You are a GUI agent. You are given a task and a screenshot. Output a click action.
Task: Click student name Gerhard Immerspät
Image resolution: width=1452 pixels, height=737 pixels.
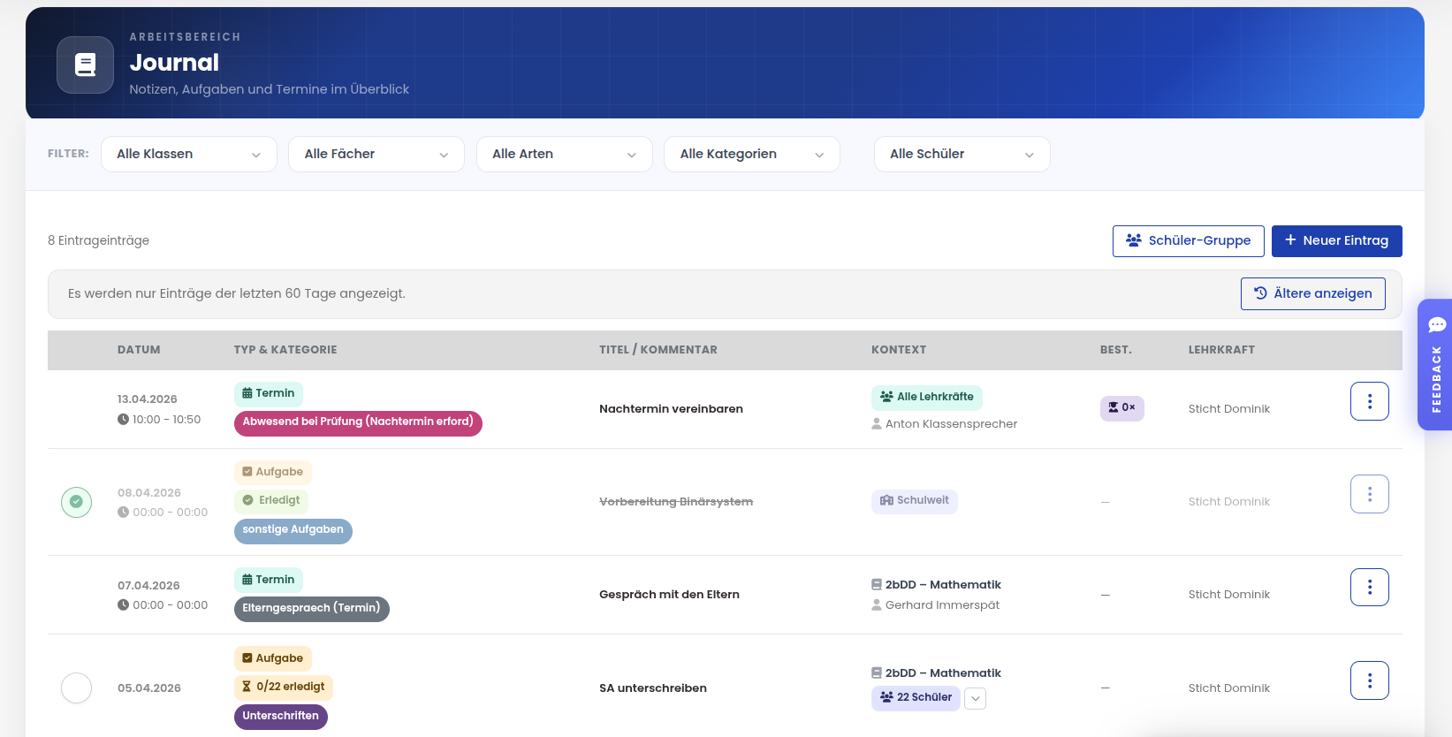(x=942, y=605)
